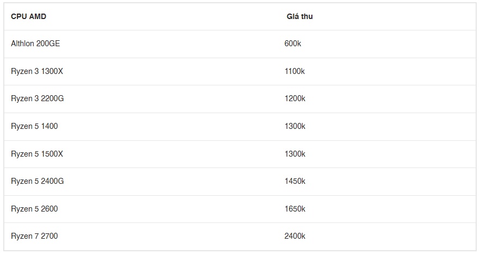Click the CPU AMD column header
The image size is (480, 254).
[x=28, y=16]
